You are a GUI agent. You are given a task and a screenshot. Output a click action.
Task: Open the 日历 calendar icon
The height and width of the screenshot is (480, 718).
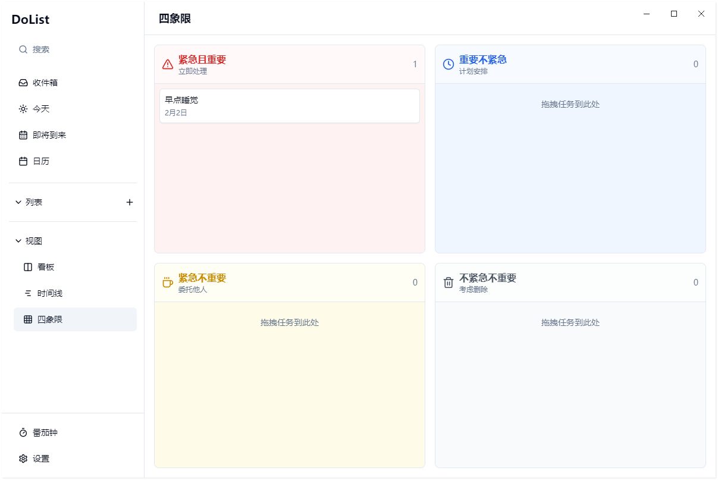pos(23,161)
